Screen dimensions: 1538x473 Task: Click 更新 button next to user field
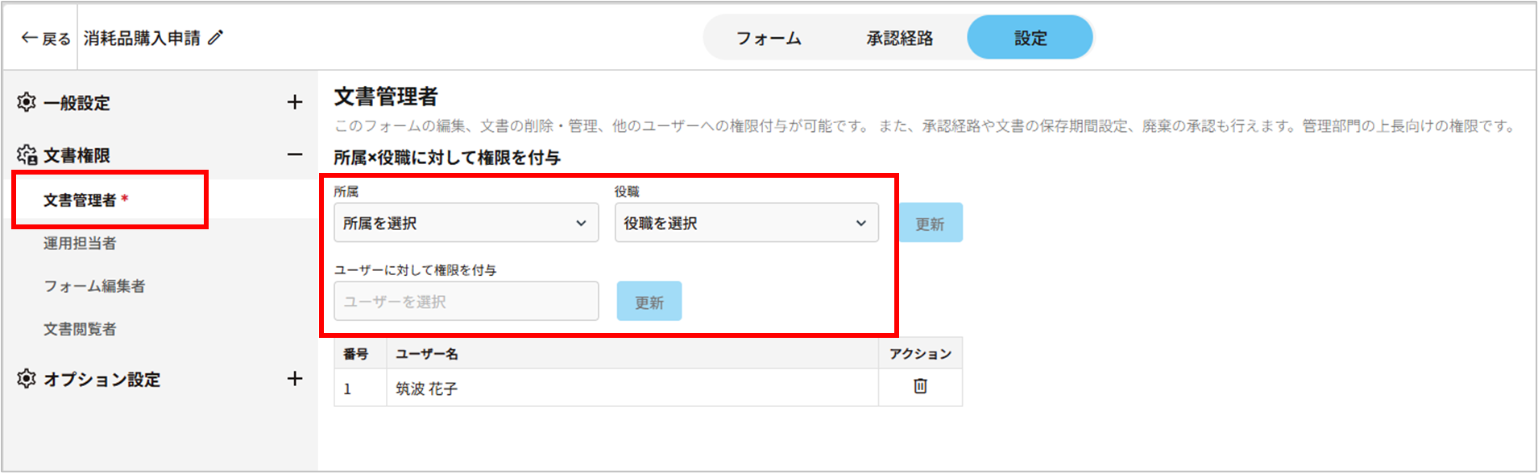click(x=649, y=302)
